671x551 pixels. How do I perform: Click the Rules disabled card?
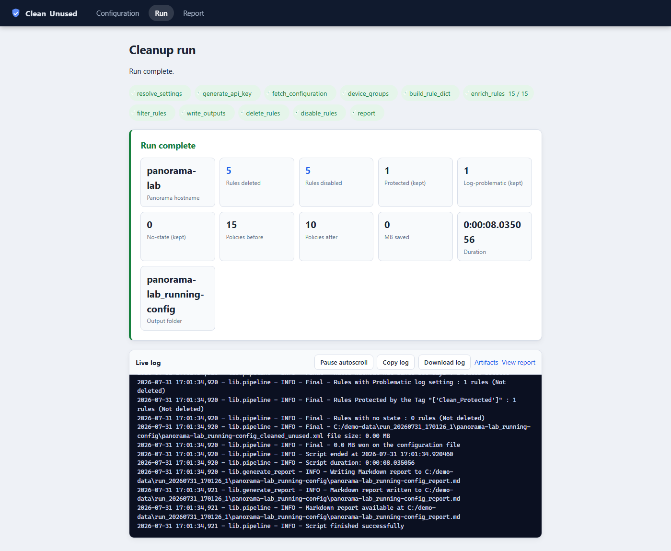[x=336, y=183]
